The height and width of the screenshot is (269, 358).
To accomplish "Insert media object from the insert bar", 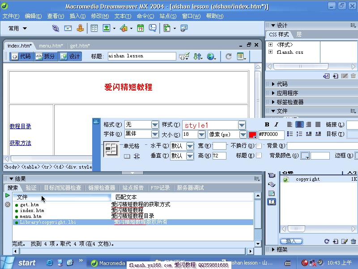I will (124, 28).
